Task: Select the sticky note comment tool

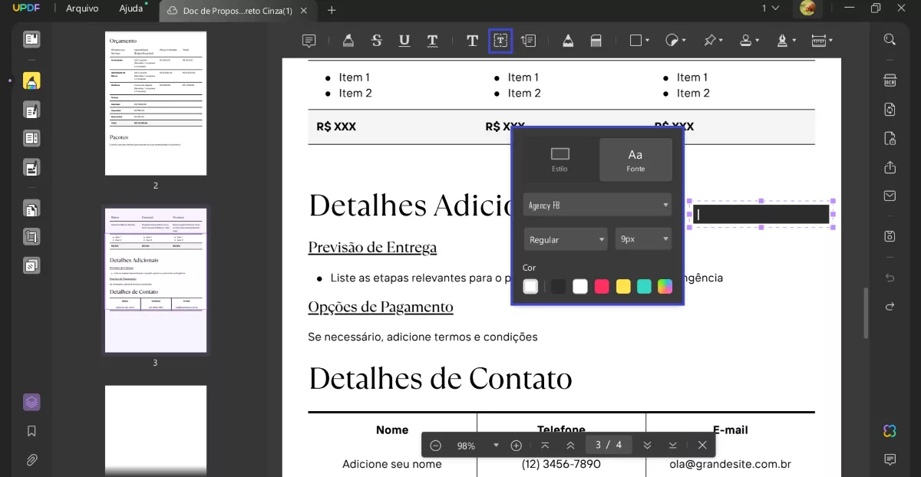Action: click(x=309, y=41)
